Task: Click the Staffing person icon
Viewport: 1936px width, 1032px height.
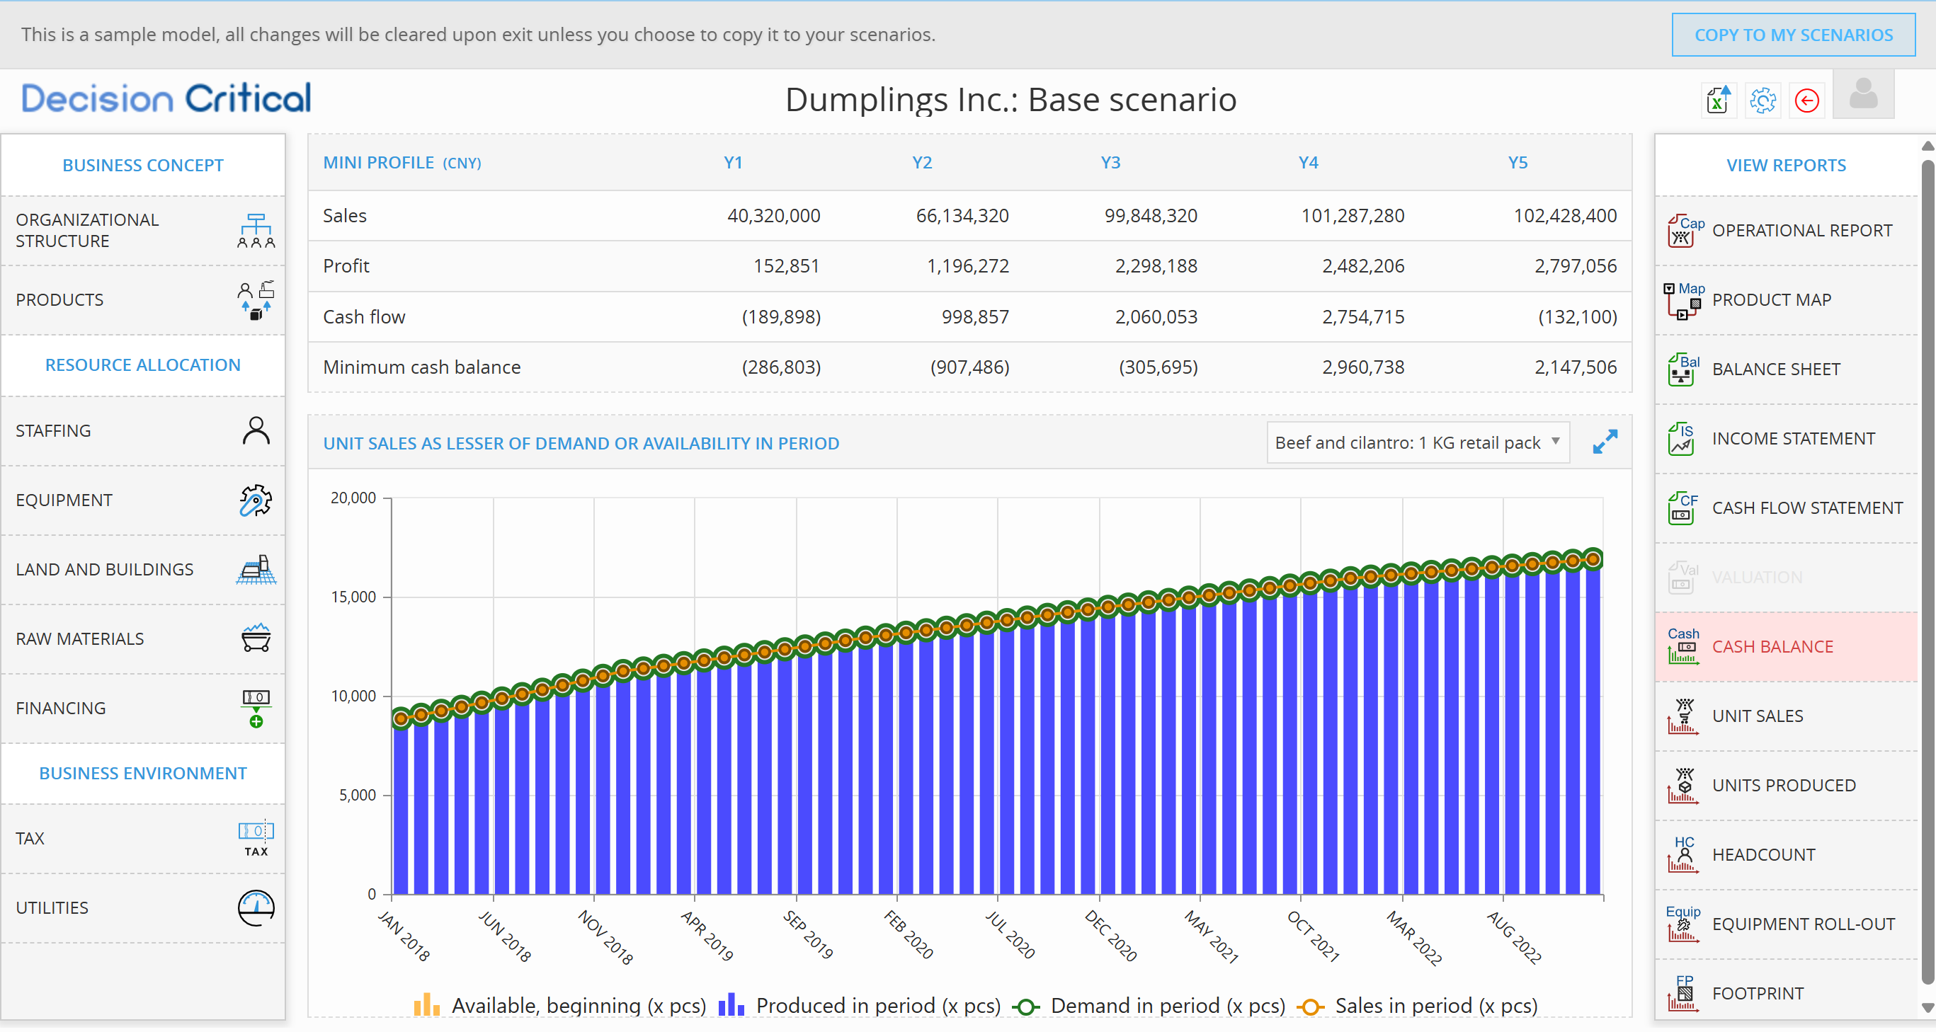Action: click(256, 431)
